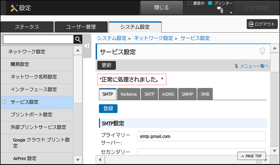Viewport: 280px width, 165px height.
Task: Click the search magnifier icon
Action: click(x=78, y=39)
